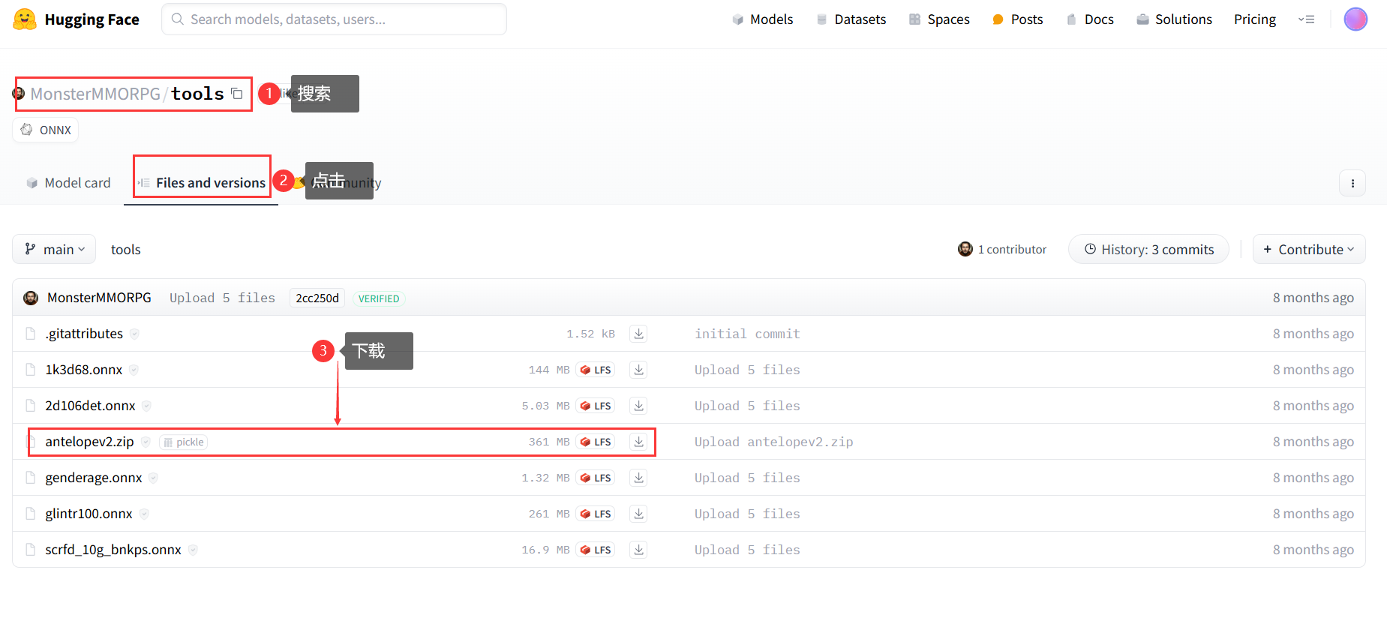Click the LFS badge on genderage.onnx
The height and width of the screenshot is (618, 1387).
596,478
